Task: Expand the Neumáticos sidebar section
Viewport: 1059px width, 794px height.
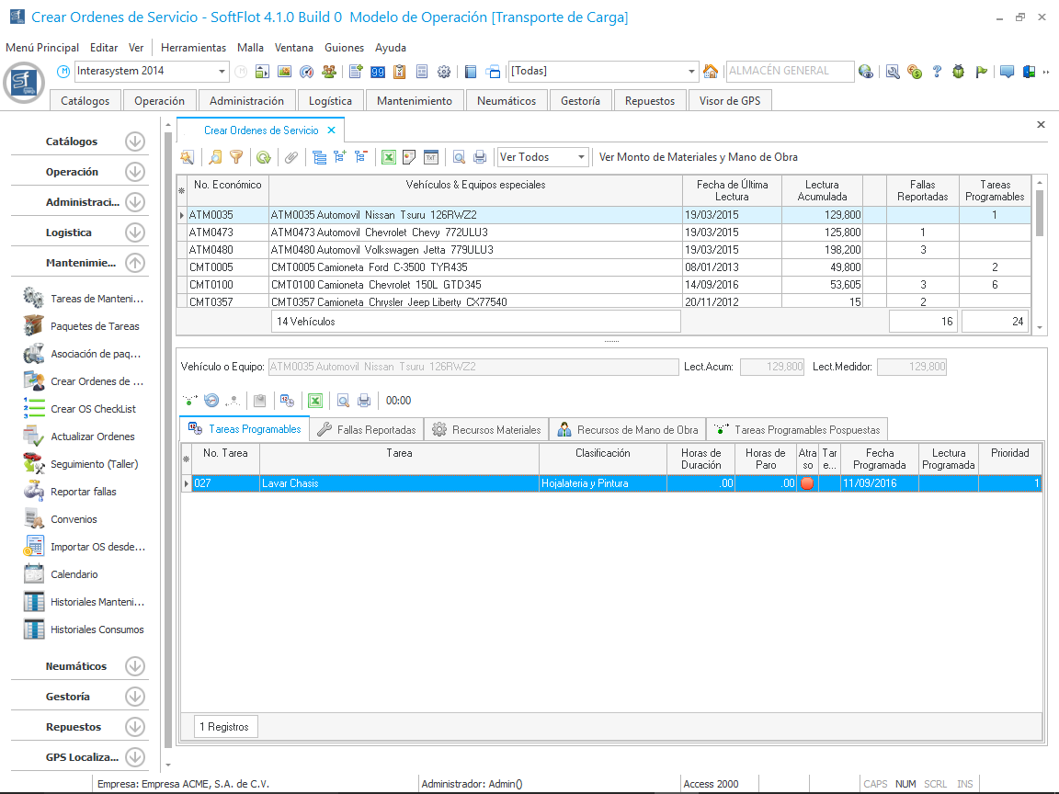Action: (135, 666)
